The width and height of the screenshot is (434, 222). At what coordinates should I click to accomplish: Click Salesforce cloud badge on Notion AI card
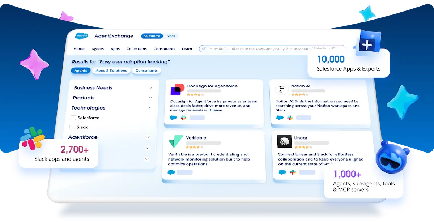[x=280, y=118]
